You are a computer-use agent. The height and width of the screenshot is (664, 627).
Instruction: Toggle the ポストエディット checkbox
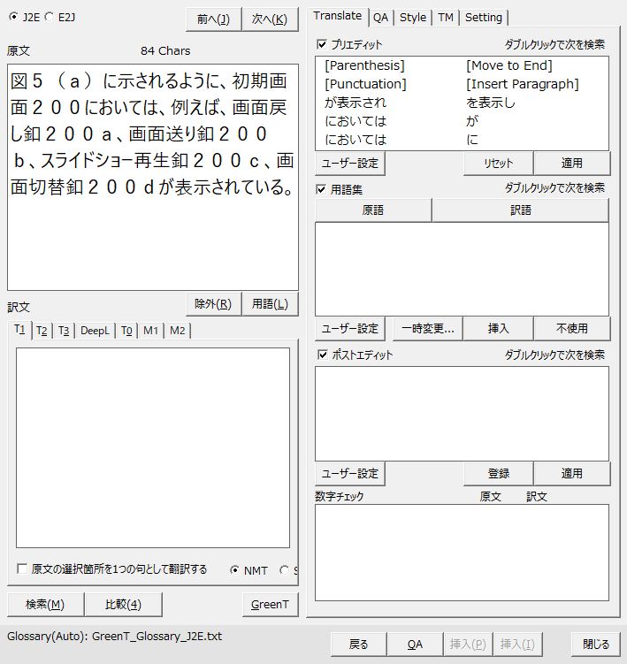click(322, 355)
